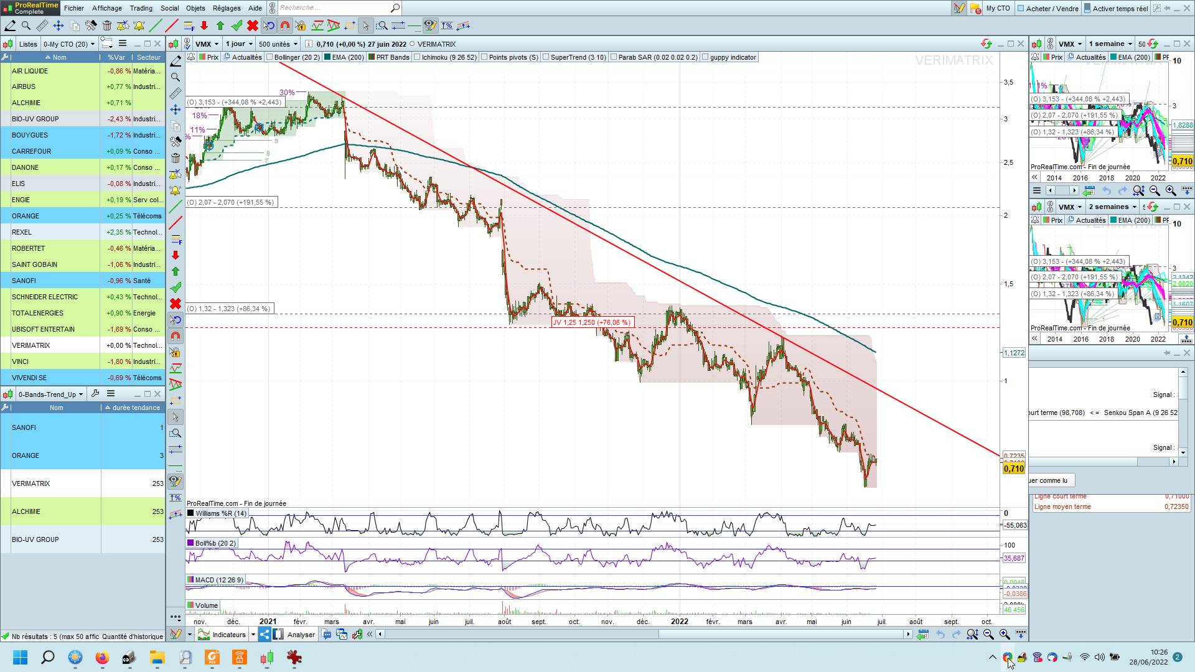Viewport: 1195px width, 672px height.
Task: Open the Réglages menu
Action: (226, 8)
